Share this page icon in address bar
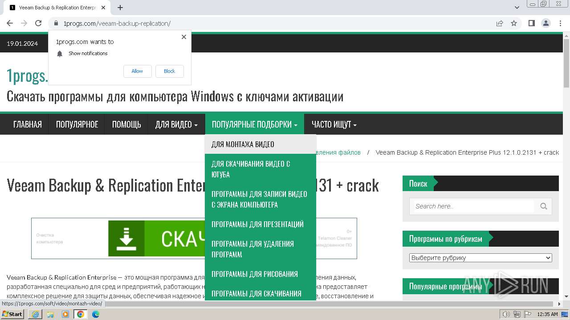The height and width of the screenshot is (320, 570). 500,23
